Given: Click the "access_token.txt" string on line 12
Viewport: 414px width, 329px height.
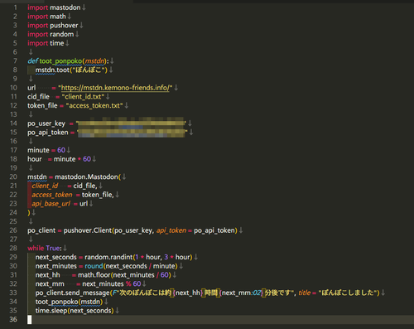Looking at the screenshot, I should tap(94, 105).
